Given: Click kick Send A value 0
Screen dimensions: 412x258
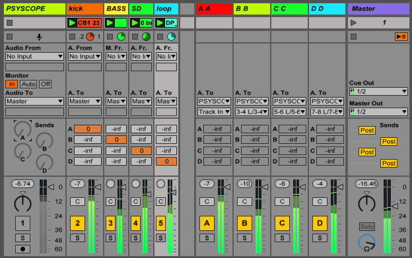Looking at the screenshot, I should 88,129.
